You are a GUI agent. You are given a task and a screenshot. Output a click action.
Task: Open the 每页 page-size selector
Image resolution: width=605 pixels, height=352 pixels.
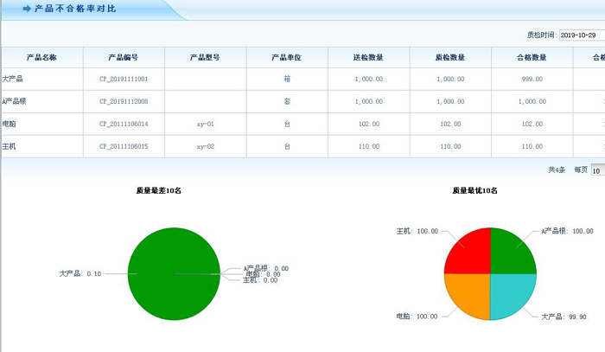pyautogui.click(x=597, y=170)
